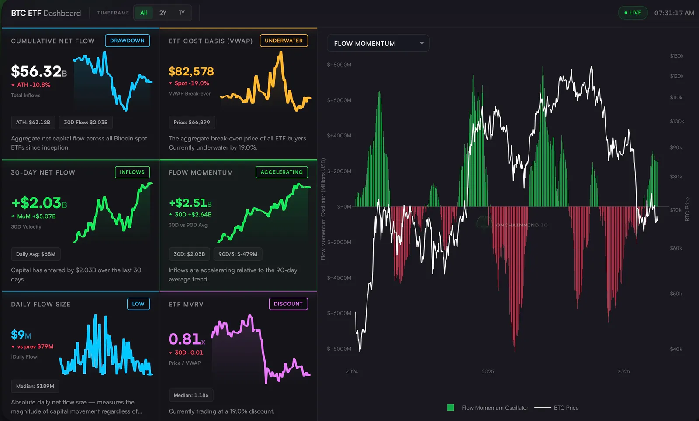
Task: Click the DISCOUNT badge on ETF MVRV
Action: pos(288,304)
